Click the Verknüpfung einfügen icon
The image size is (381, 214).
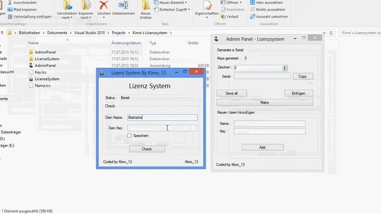pyautogui.click(x=10, y=17)
